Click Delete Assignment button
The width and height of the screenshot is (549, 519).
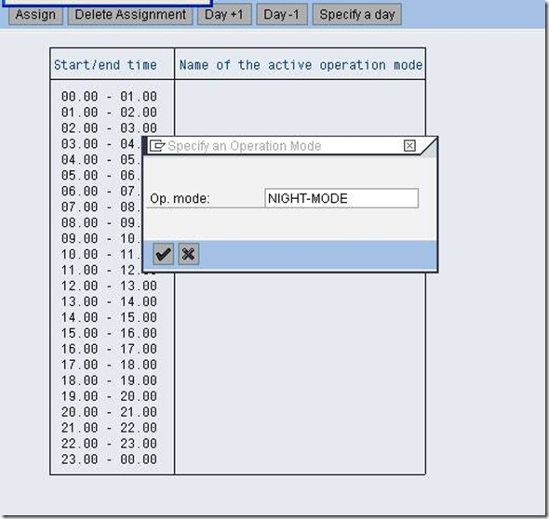click(130, 14)
